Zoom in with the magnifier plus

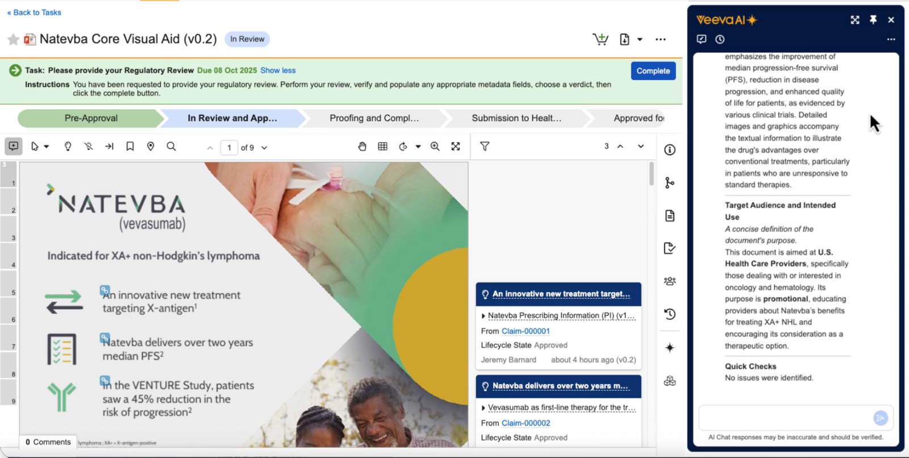(435, 147)
